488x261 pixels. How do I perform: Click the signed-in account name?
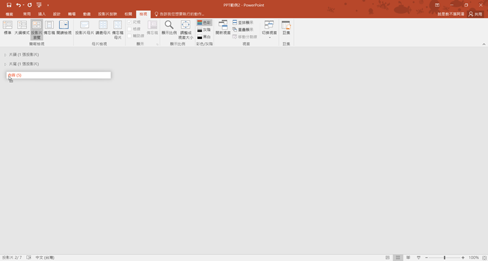451,14
